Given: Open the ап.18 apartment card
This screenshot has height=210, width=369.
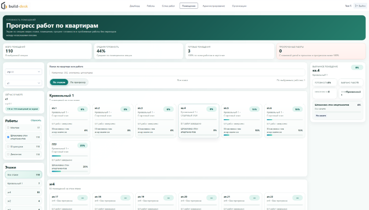Looking at the screenshot, I should click(x=112, y=202).
